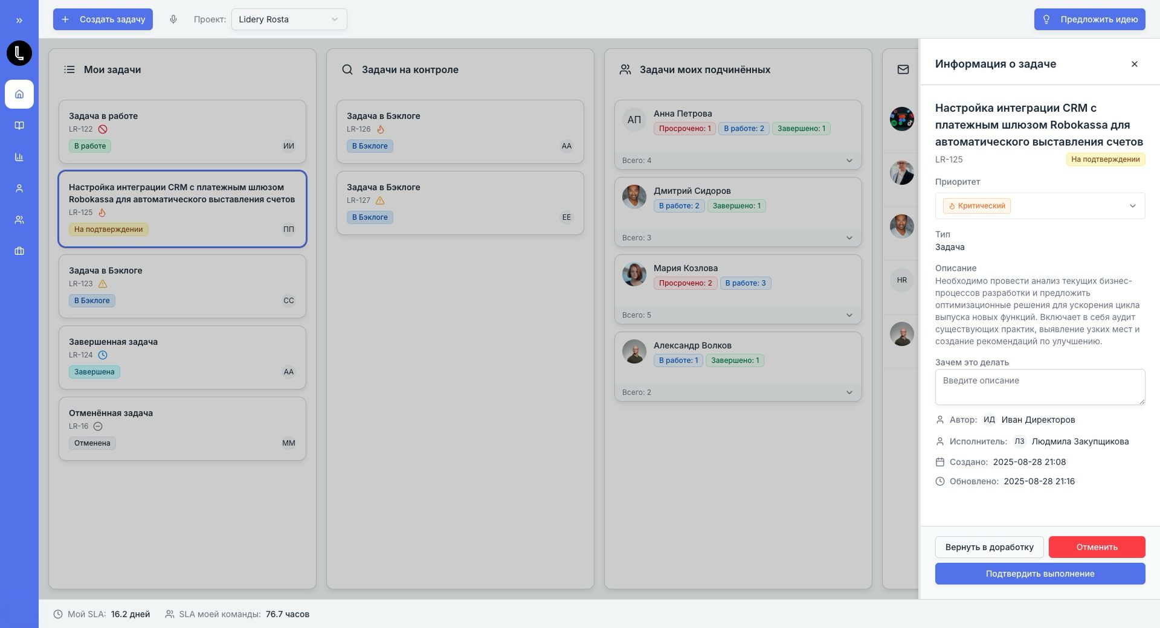
Task: Open analytics chart icon in sidebar
Action: click(19, 157)
